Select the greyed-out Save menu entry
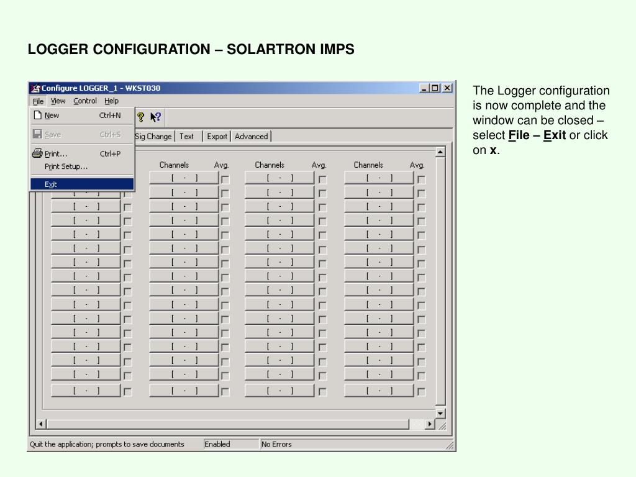Viewport: 636px width, 477px height. (x=83, y=134)
